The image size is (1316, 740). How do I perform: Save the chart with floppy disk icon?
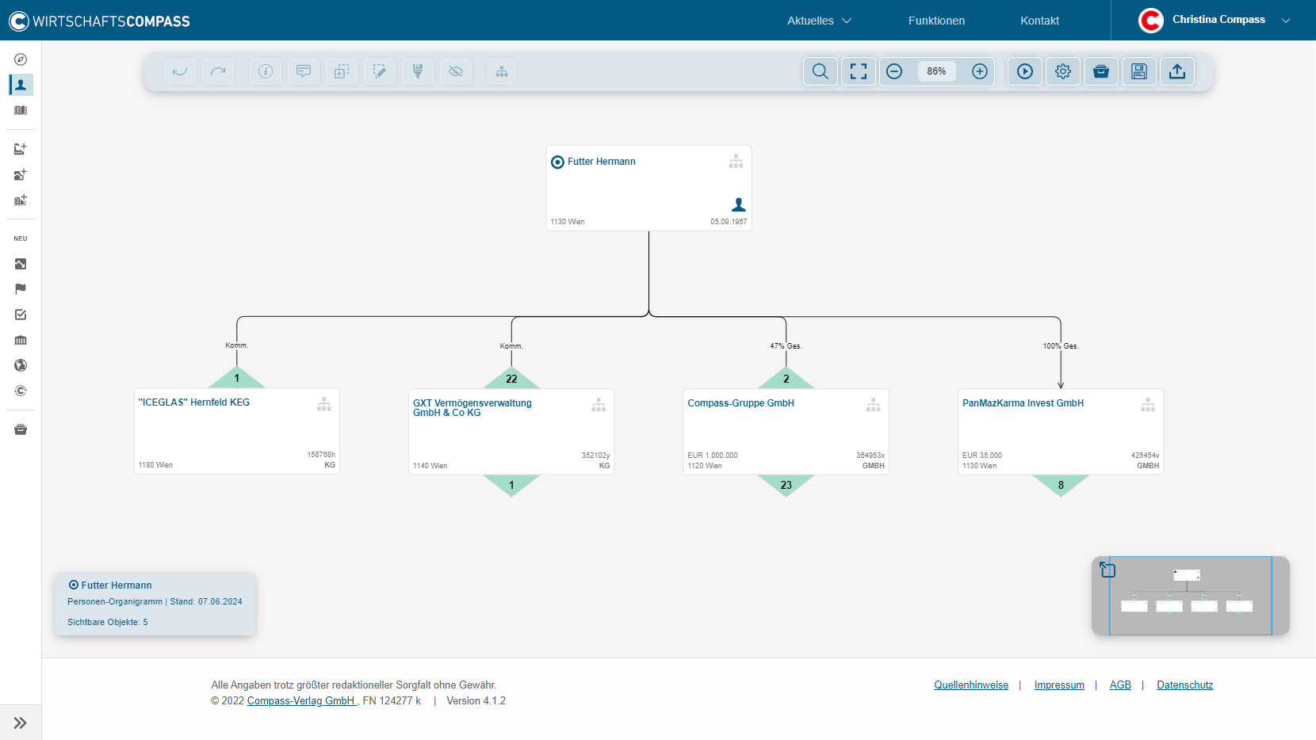(1139, 71)
